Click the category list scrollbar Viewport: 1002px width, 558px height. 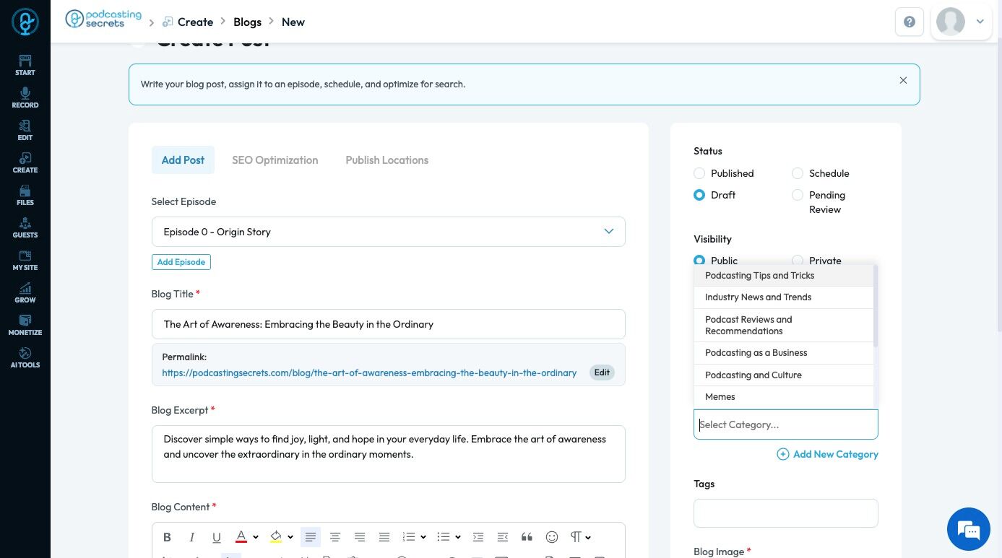[876, 306]
